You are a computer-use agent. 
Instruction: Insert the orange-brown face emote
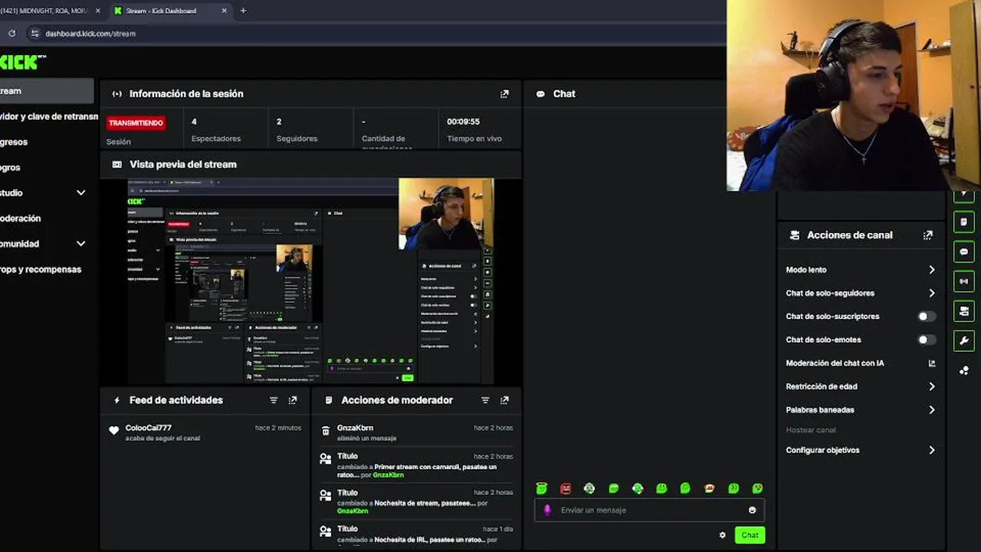tap(710, 488)
